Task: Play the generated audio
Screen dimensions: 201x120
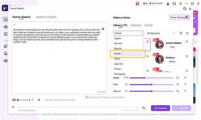Action: click(13, 107)
